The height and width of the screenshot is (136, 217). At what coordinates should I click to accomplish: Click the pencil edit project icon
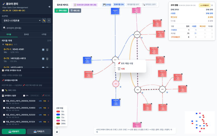click(44, 20)
